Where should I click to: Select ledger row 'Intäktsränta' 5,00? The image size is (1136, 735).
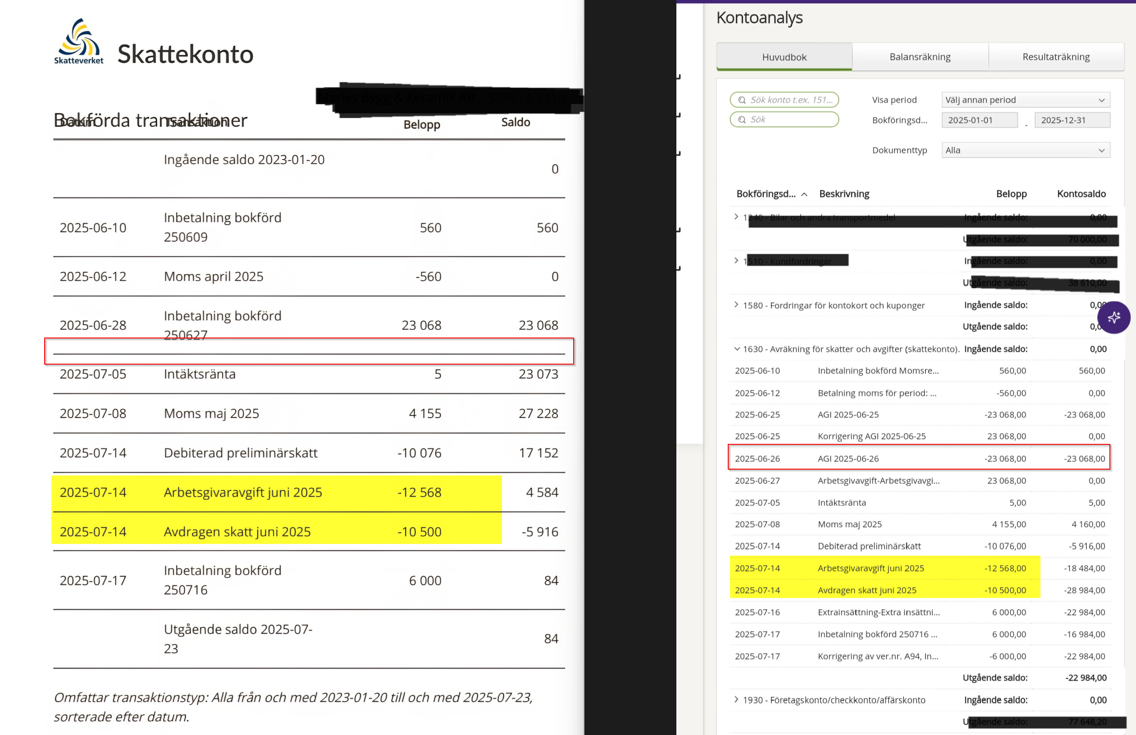tap(919, 502)
